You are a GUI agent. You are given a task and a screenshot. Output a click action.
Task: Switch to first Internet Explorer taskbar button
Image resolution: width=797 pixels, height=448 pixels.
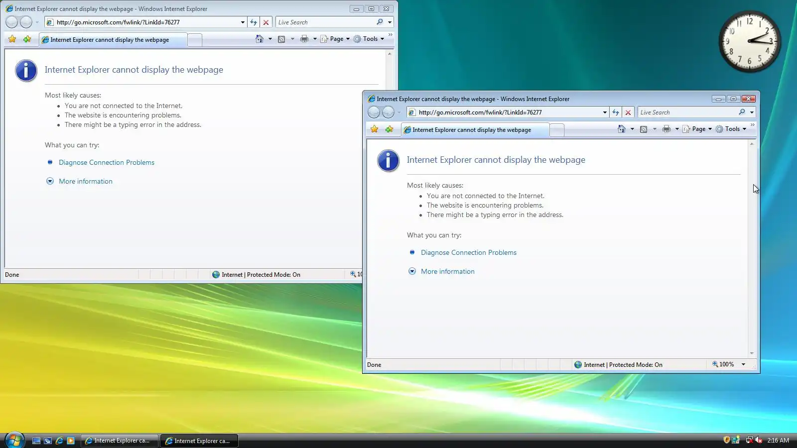point(119,441)
